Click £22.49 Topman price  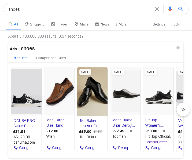click(x=118, y=131)
